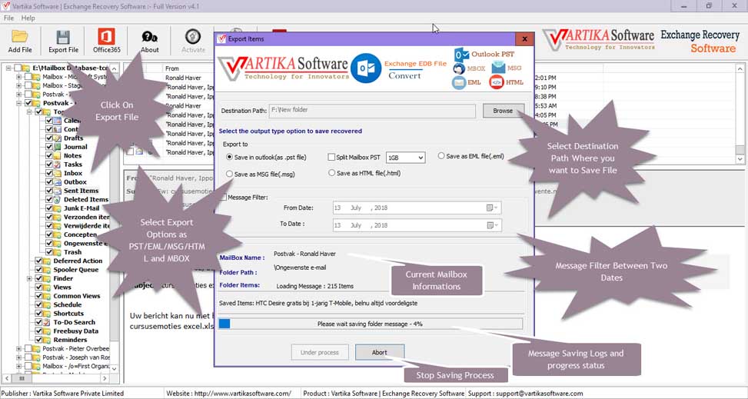This screenshot has width=748, height=399.
Task: Select the Notes folder
Action: (x=72, y=155)
